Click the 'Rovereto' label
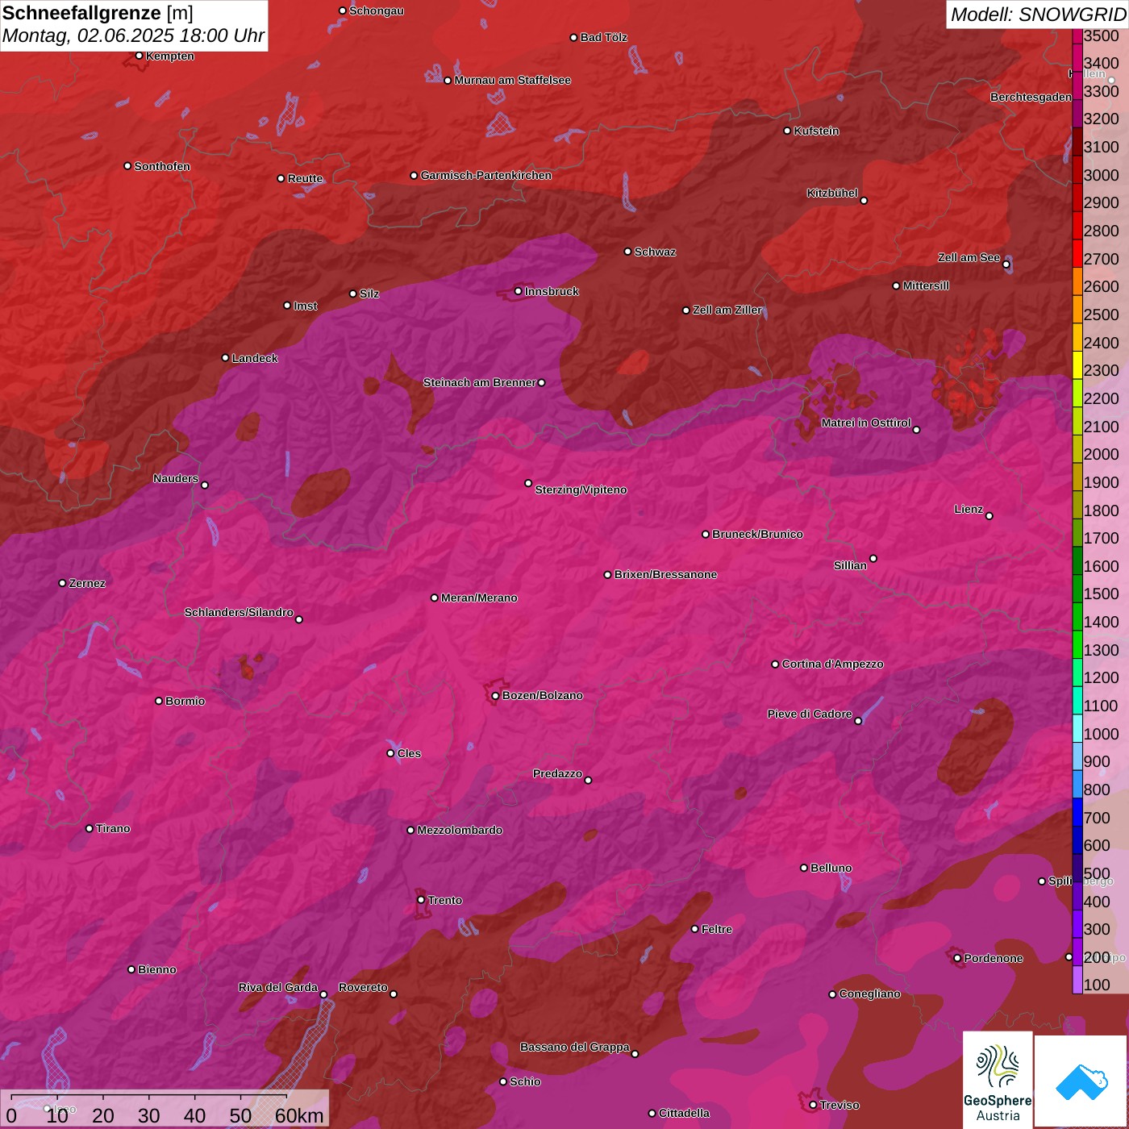 click(363, 987)
